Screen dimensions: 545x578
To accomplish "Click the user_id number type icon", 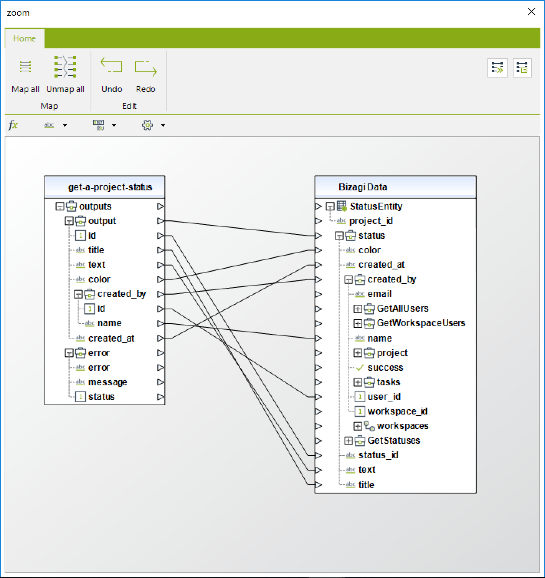I will (x=360, y=397).
